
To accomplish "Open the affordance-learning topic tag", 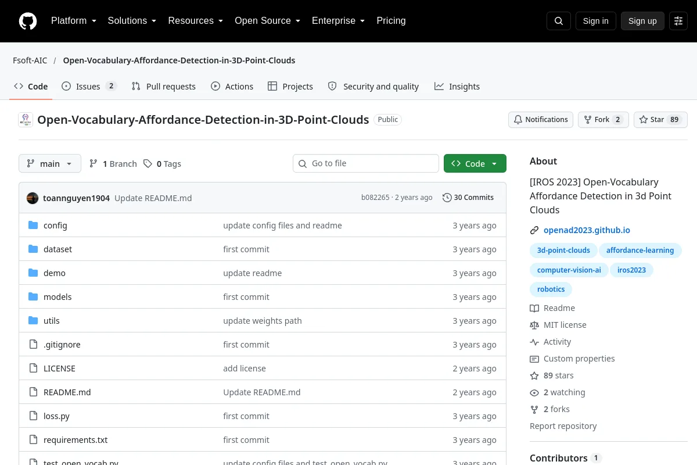I will coord(640,251).
